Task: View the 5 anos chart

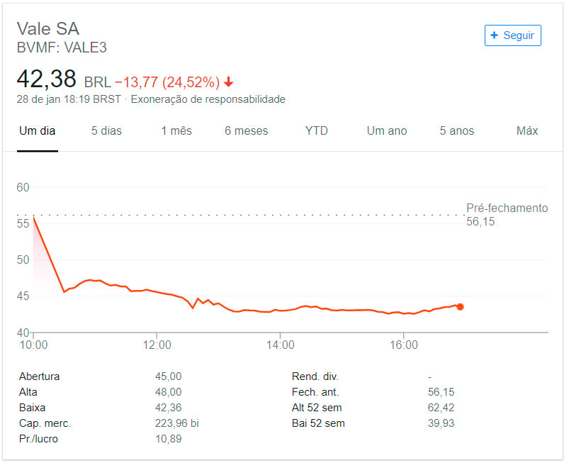Action: coord(457,130)
